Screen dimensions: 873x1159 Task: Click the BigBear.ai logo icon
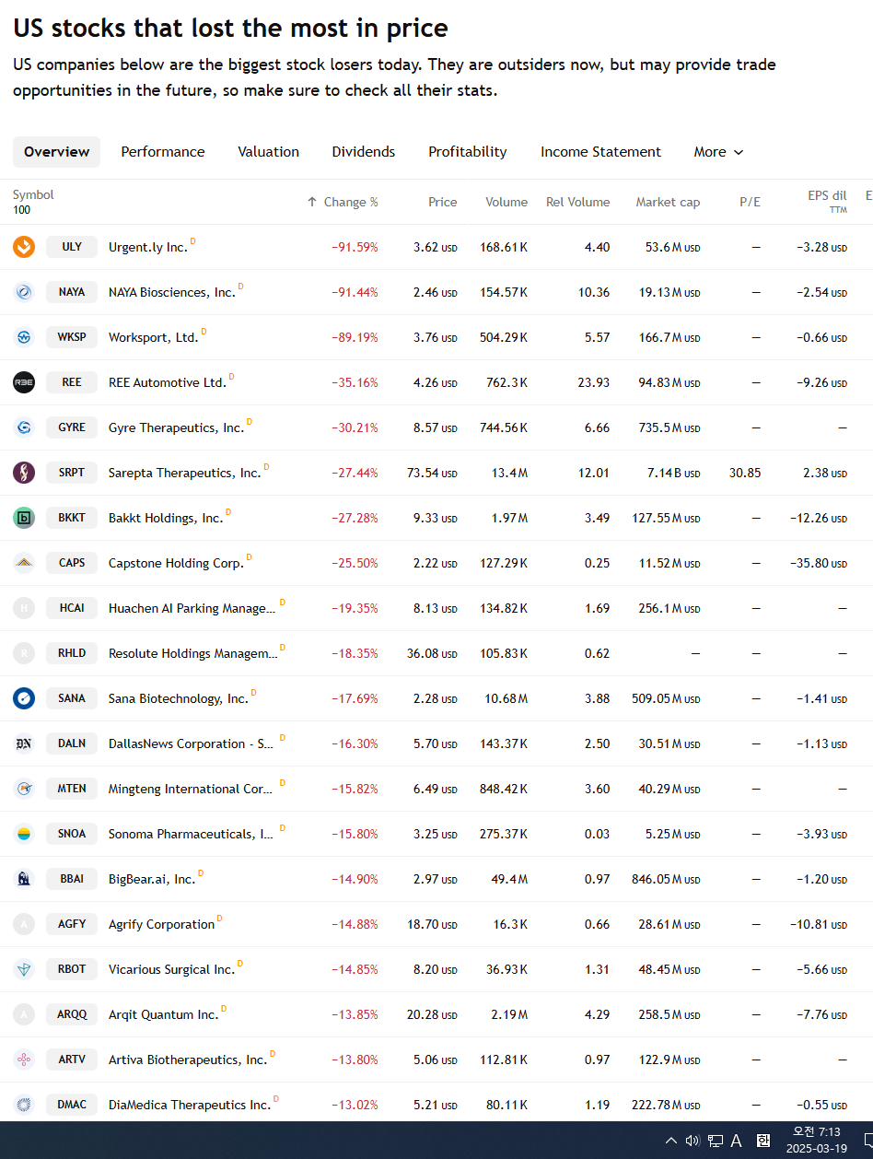(24, 879)
